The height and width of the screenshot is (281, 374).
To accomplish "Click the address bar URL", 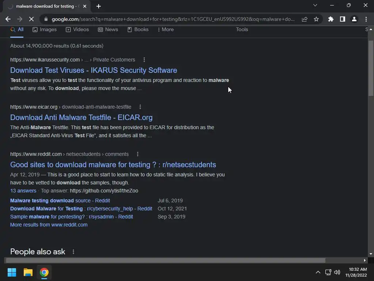I will tap(173, 19).
